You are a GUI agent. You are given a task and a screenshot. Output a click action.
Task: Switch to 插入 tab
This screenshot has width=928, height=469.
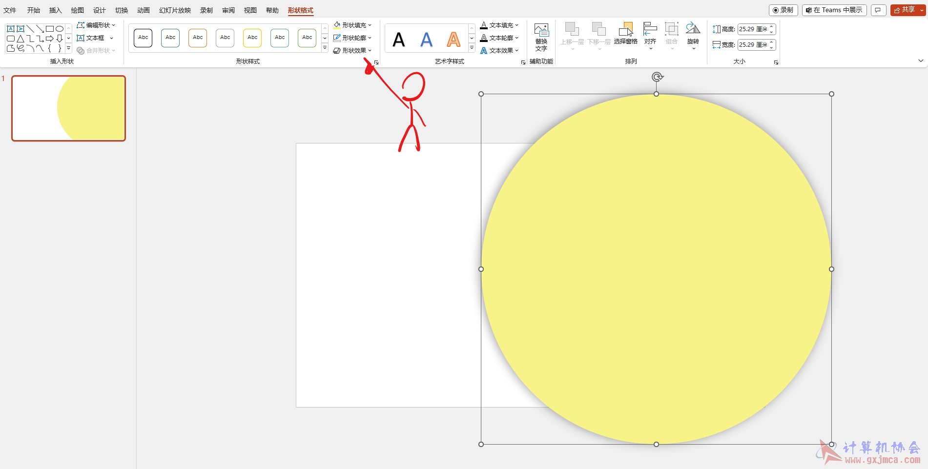click(x=56, y=10)
